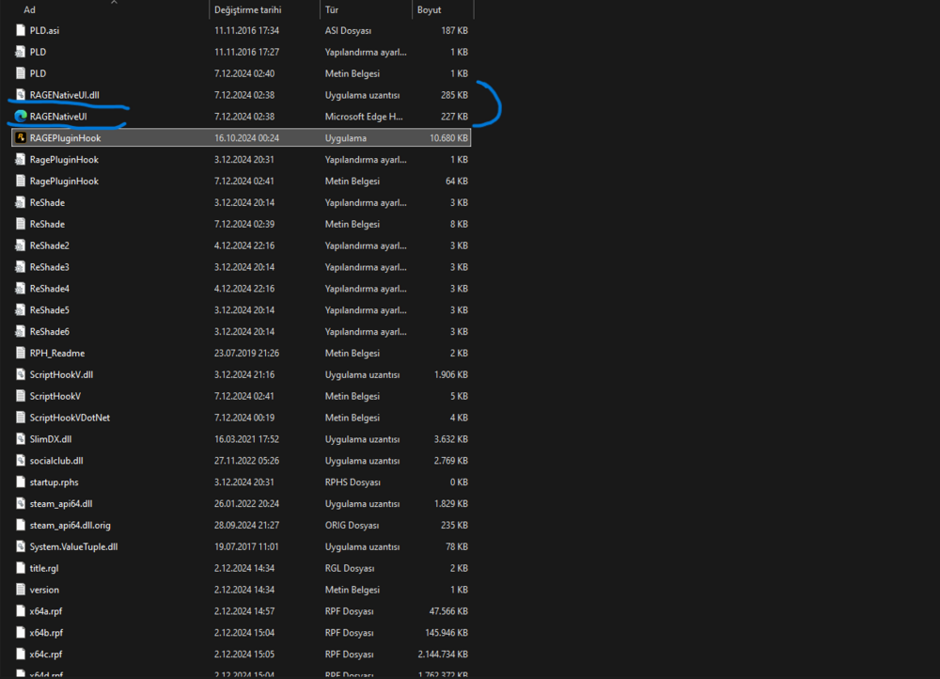Click the RPH_Readme text file icon

tap(21, 353)
